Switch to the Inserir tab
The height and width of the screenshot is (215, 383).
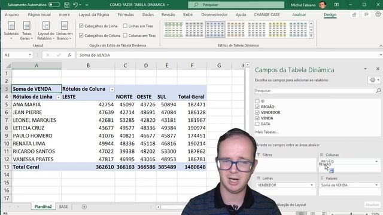coord(65,14)
